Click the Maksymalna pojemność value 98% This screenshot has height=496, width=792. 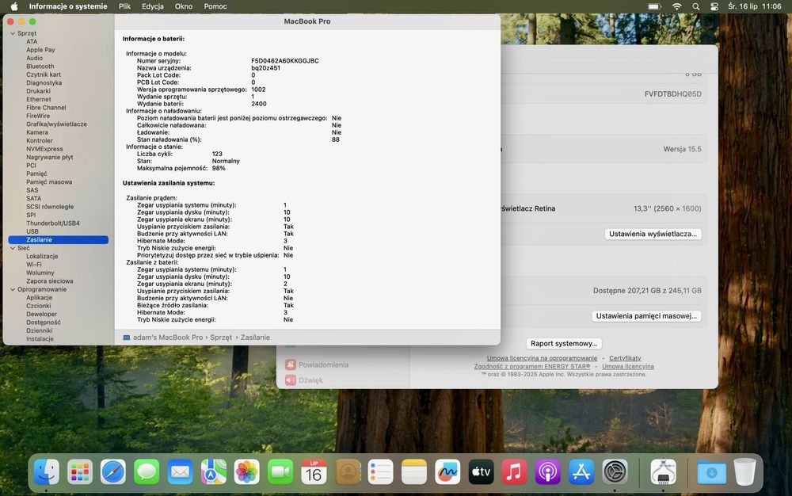pyautogui.click(x=219, y=168)
